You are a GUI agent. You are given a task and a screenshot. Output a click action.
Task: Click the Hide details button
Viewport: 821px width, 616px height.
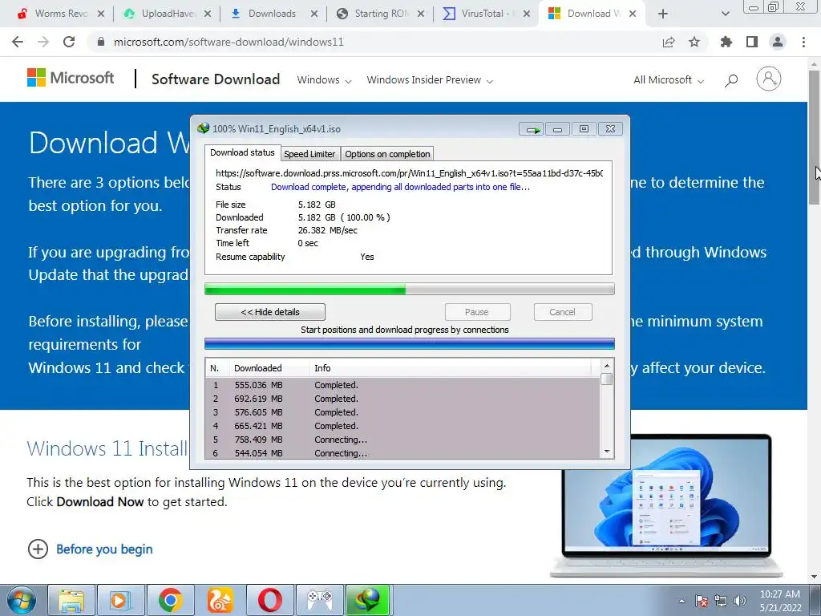tap(269, 312)
